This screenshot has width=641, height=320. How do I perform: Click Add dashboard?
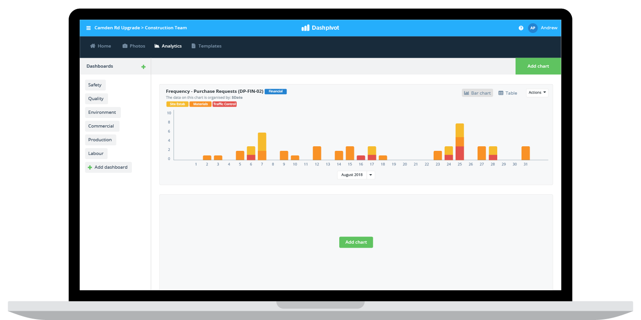[108, 167]
